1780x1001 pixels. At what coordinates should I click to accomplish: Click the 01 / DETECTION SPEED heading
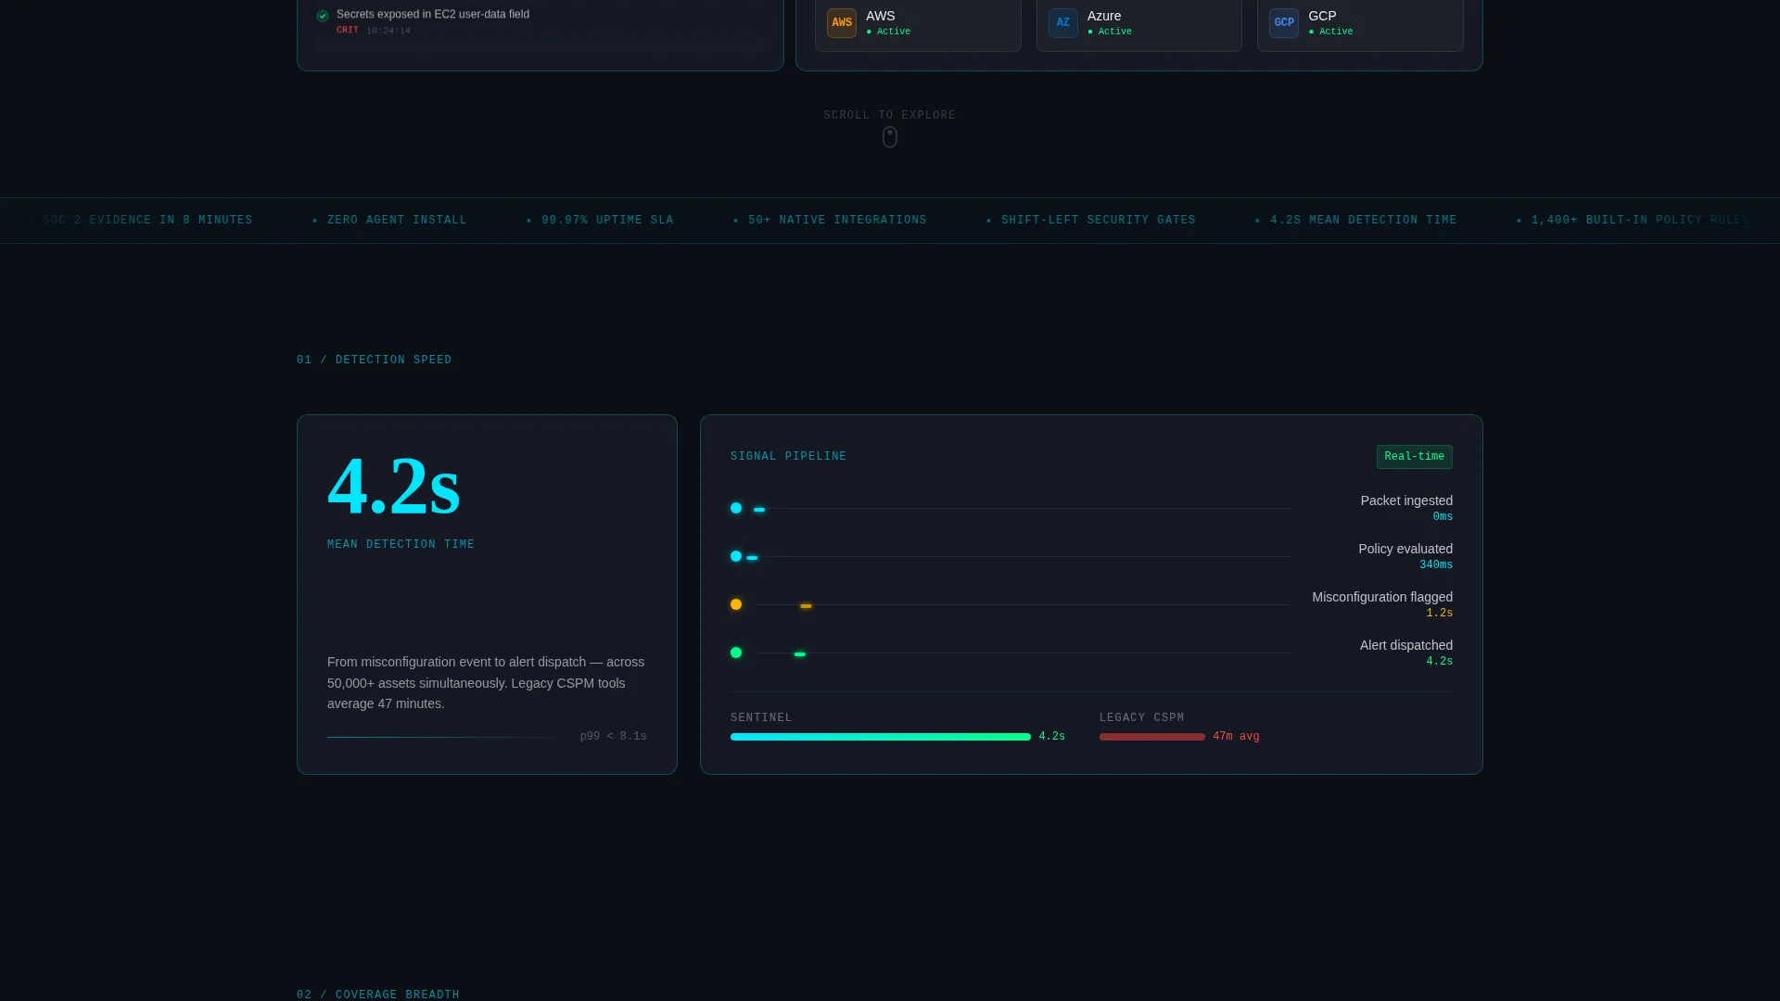375,360
